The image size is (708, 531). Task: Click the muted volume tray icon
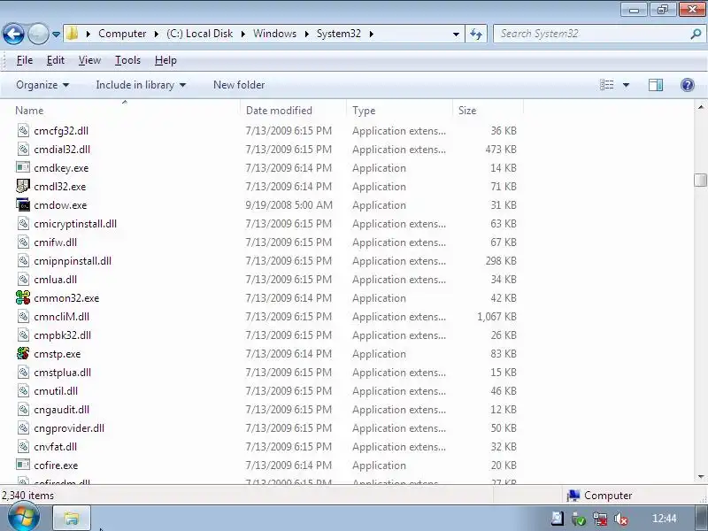pos(621,519)
